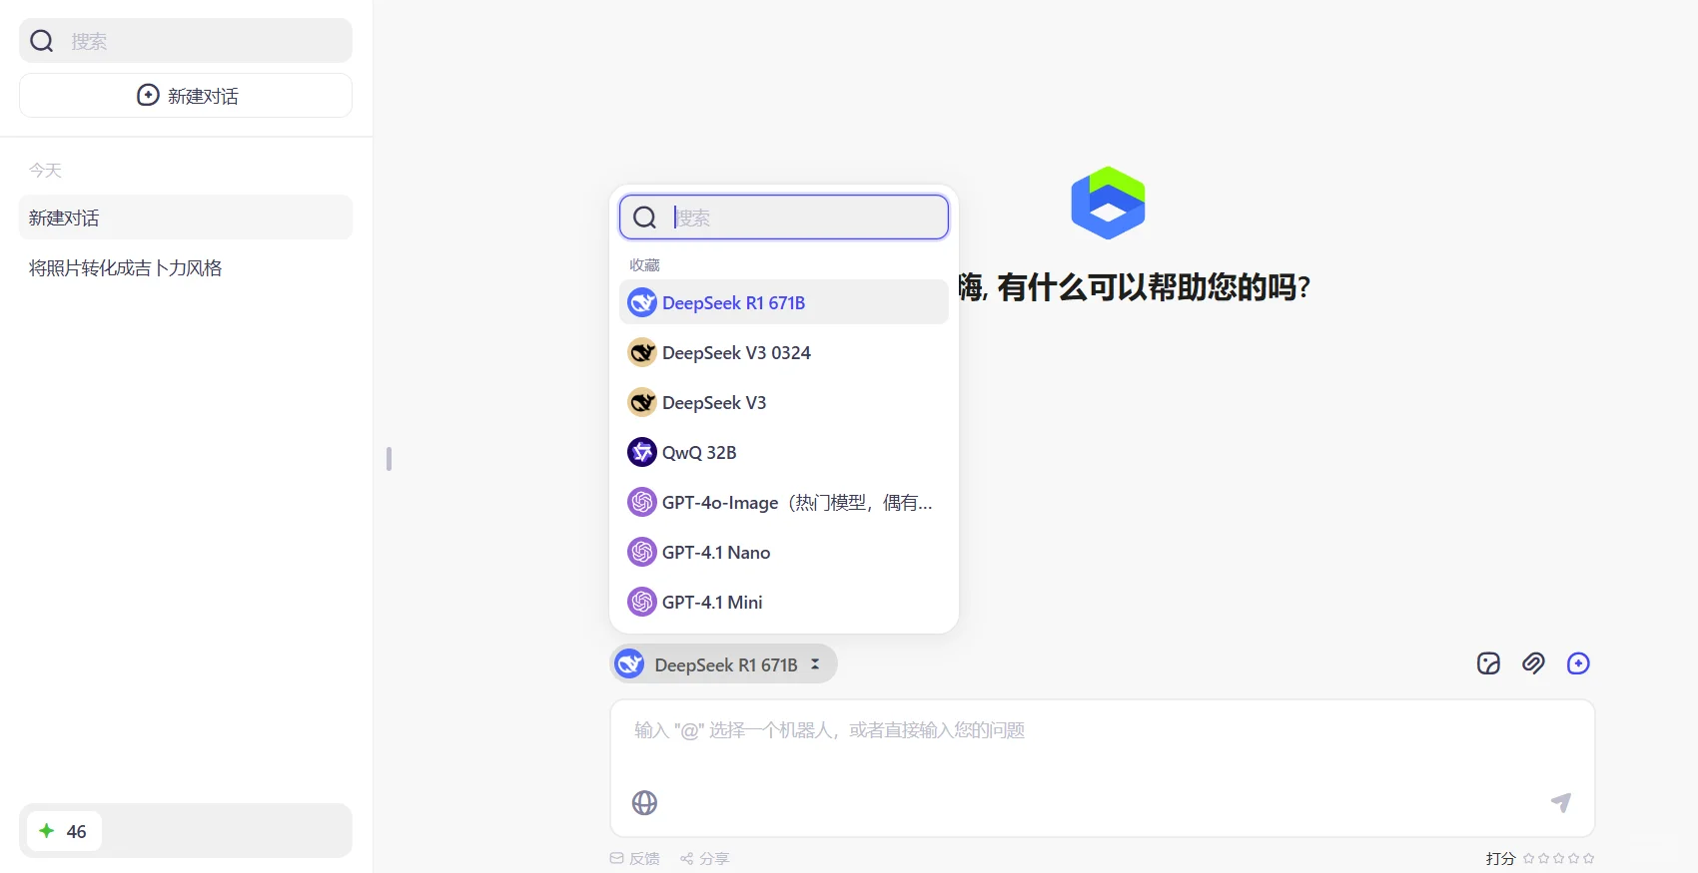Click the 今天 date label
Image resolution: width=1698 pixels, height=873 pixels.
(46, 171)
